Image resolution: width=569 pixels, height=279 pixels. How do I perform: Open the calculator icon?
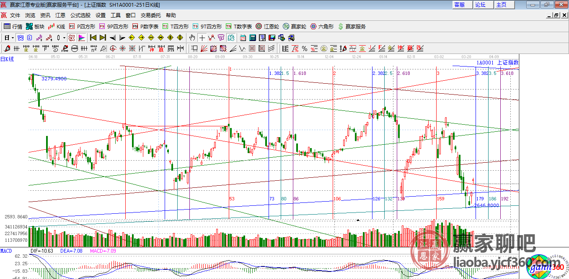pyautogui.click(x=252, y=38)
